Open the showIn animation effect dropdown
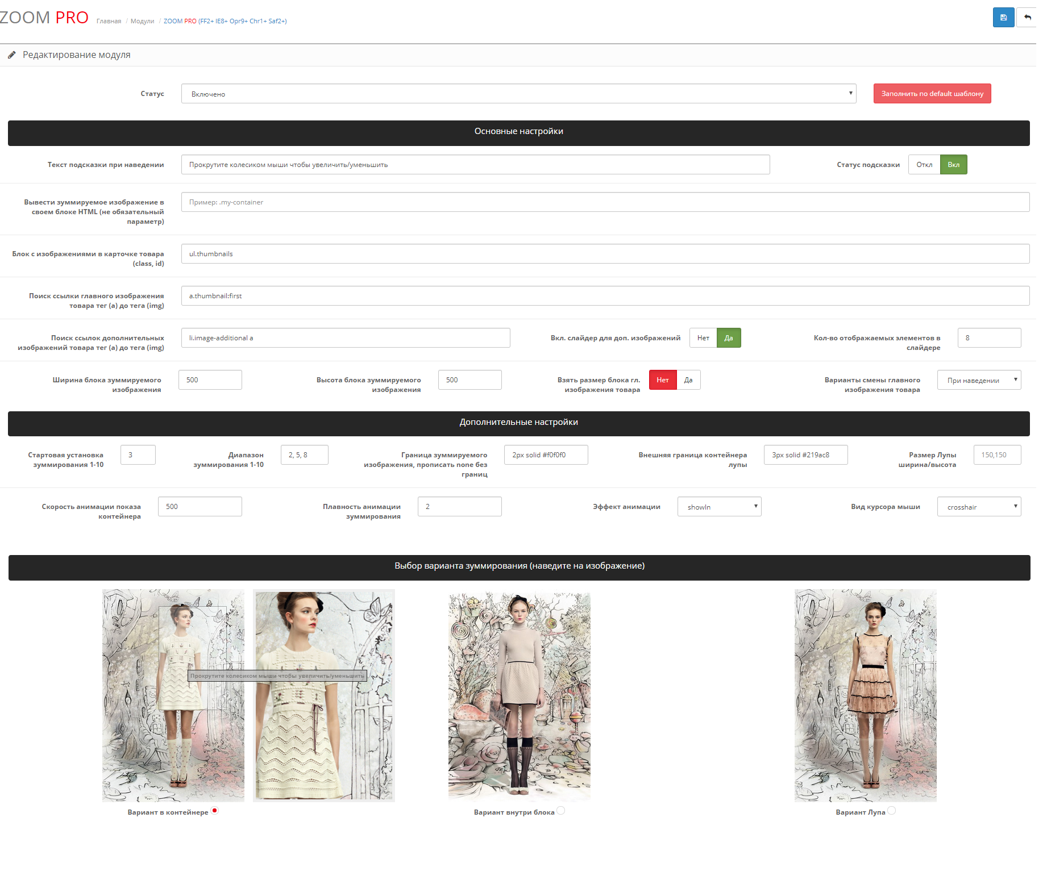 pyautogui.click(x=718, y=507)
